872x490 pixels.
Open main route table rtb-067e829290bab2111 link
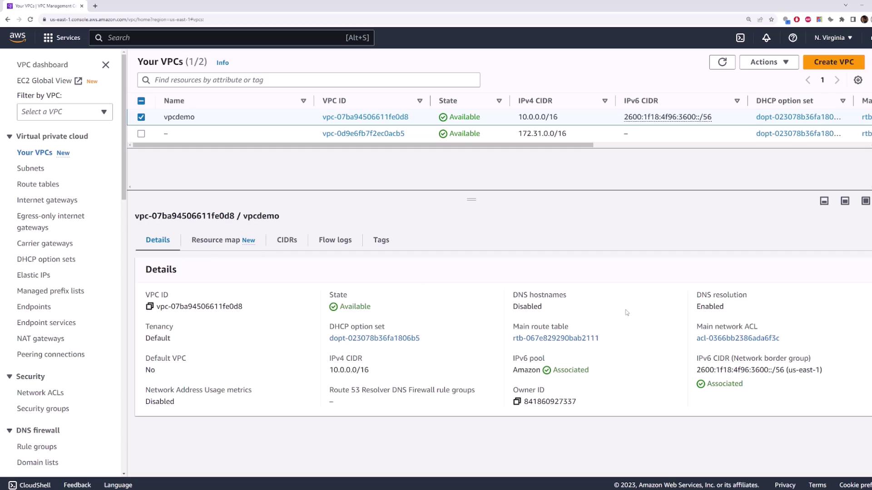tap(555, 338)
